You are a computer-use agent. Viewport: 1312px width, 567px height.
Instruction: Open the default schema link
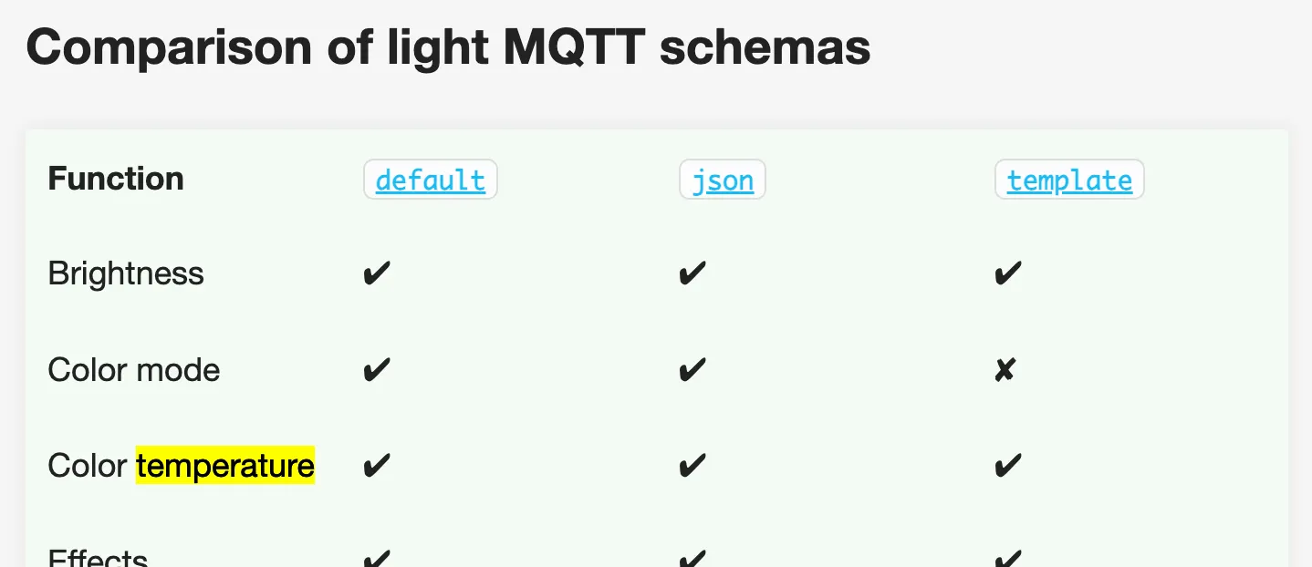click(x=430, y=180)
